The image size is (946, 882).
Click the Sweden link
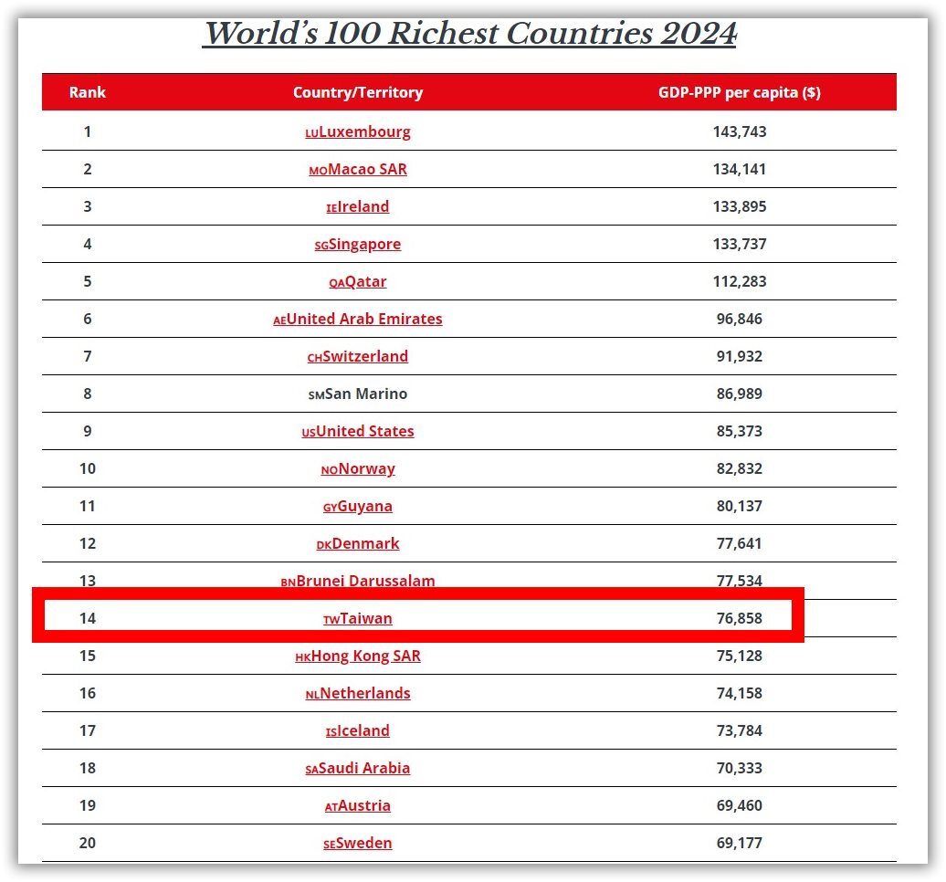[358, 843]
